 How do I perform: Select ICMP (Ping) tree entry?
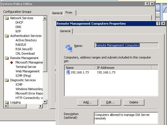23,76
